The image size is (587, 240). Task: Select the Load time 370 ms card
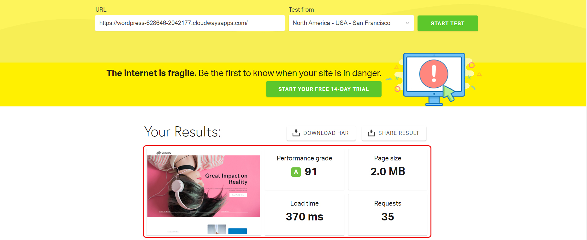pos(304,214)
